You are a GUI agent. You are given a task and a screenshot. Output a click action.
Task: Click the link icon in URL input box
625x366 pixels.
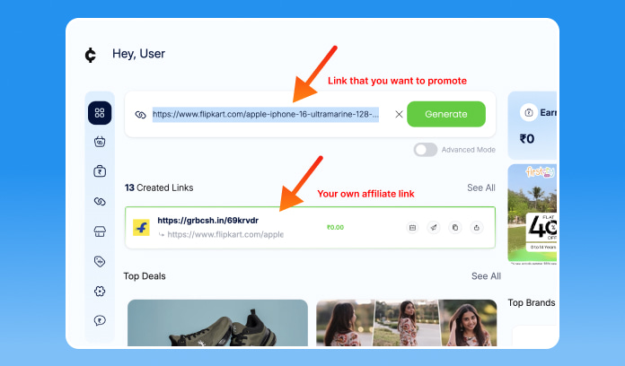[x=140, y=115]
